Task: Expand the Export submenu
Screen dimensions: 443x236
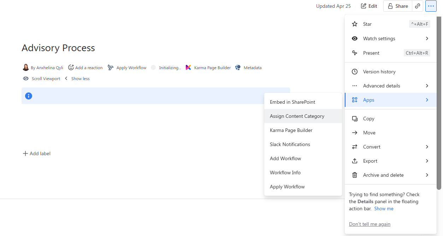Action: click(x=370, y=161)
